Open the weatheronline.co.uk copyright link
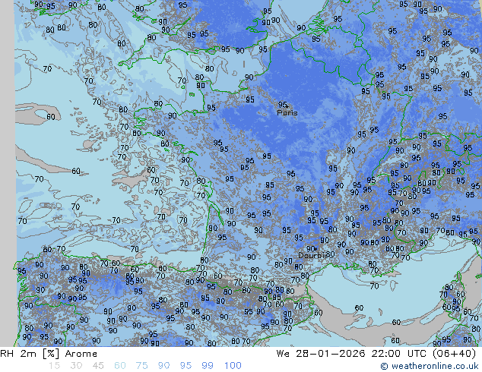Screen dimensions: 482x372 tap(429, 366)
